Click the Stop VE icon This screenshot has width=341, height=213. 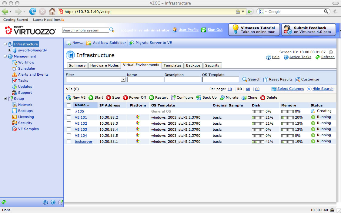109,98
